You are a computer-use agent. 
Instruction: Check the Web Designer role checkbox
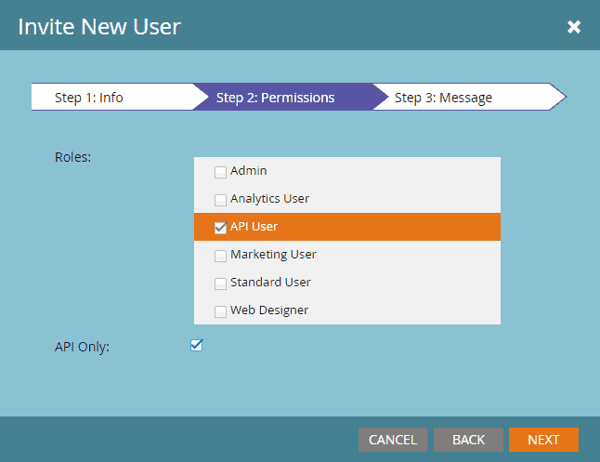click(220, 311)
